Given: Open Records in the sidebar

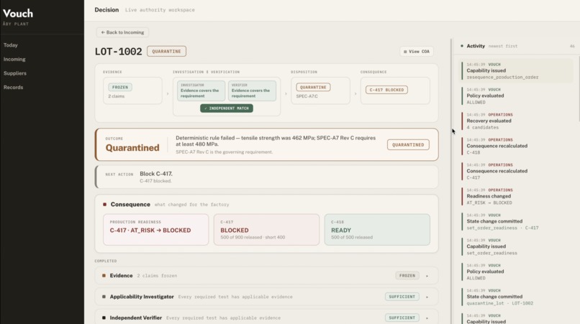Looking at the screenshot, I should pos(14,87).
